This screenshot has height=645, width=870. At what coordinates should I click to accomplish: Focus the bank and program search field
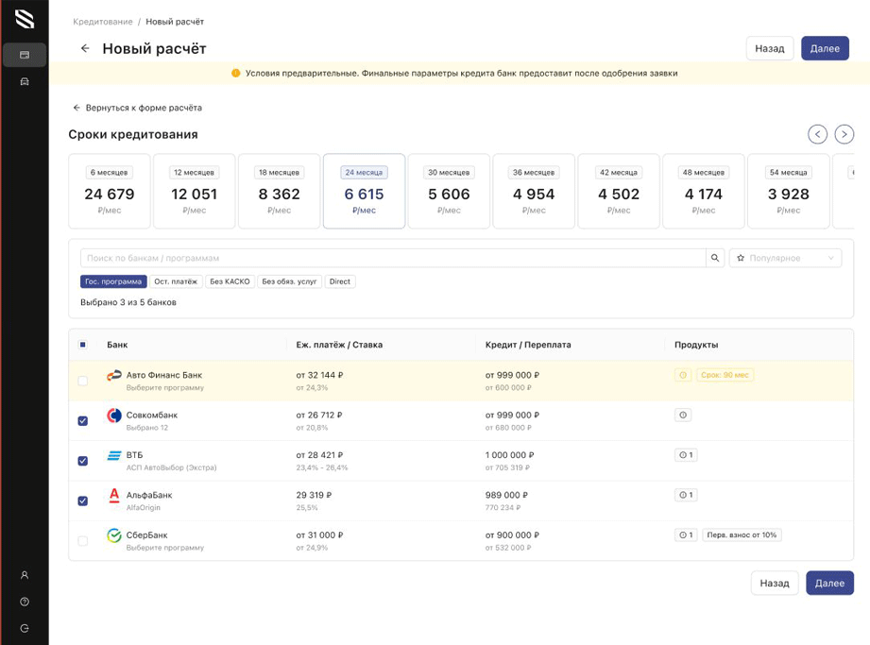[393, 258]
